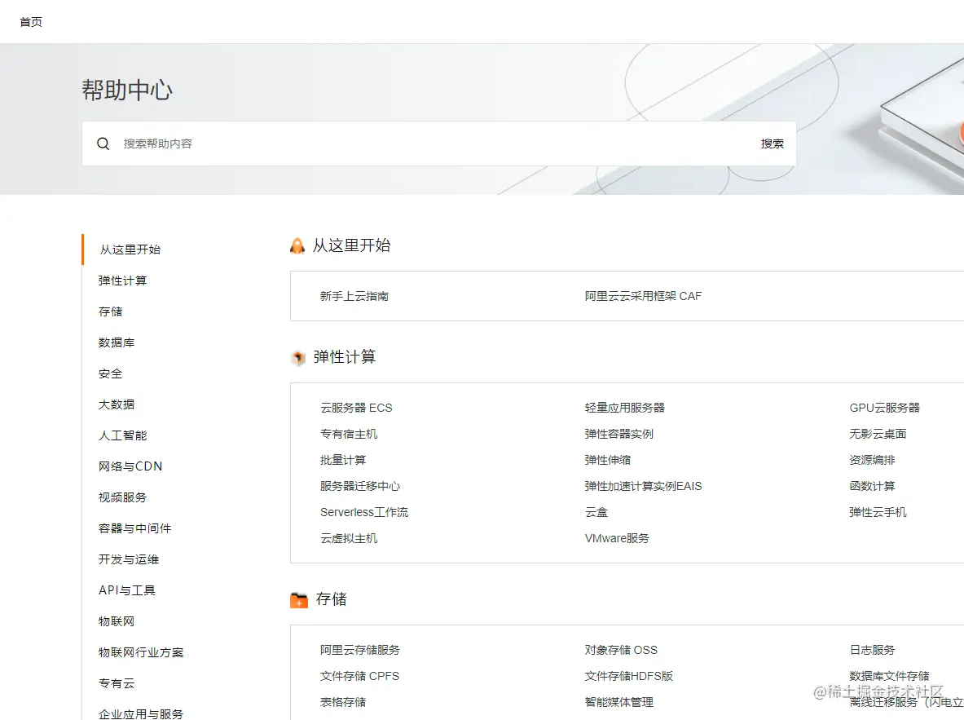The width and height of the screenshot is (964, 720).
Task: Select 存储 in the sidebar
Action: [x=110, y=311]
